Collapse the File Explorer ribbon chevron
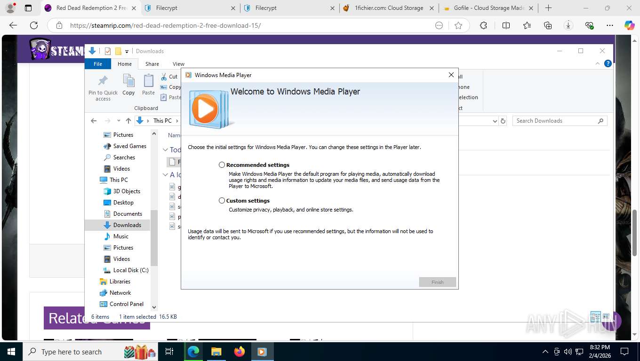This screenshot has height=361, width=640. (598, 63)
